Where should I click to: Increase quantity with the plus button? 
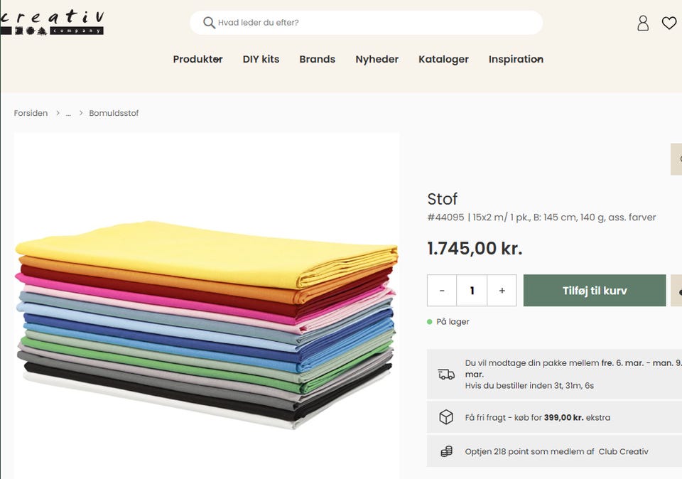502,291
